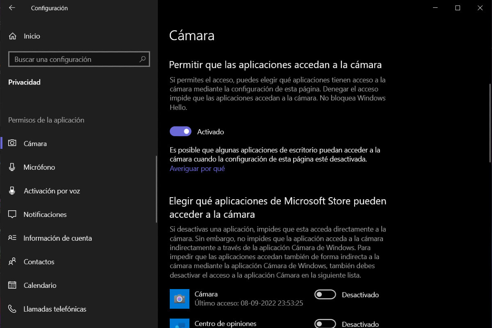The height and width of the screenshot is (328, 492).
Task: Click the Activado toggle label
Action: click(x=211, y=132)
